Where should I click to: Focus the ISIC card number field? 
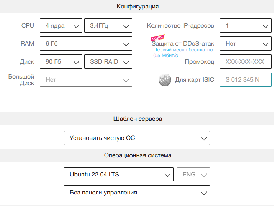pyautogui.click(x=246, y=80)
